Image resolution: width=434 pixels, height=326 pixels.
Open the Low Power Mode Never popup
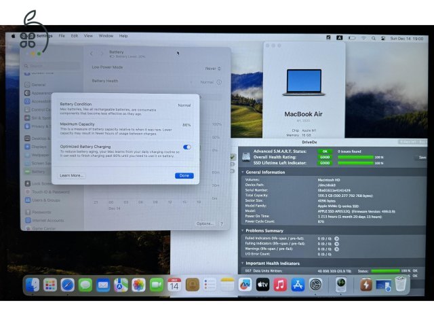click(213, 69)
